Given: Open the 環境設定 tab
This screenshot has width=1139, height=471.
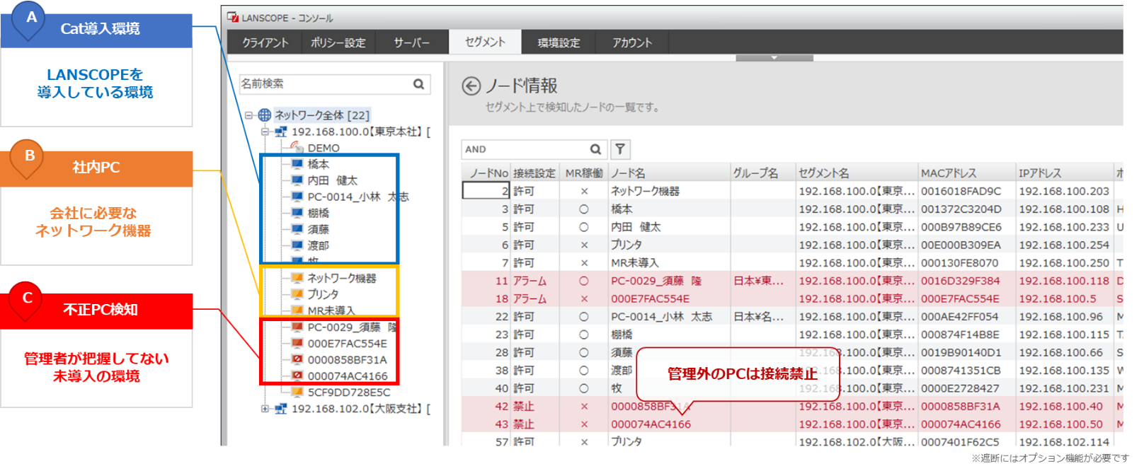Looking at the screenshot, I should tap(559, 42).
